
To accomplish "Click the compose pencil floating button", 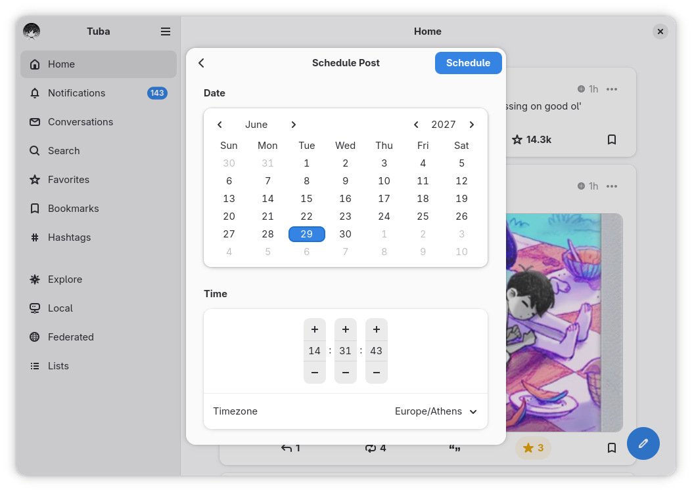I will tap(643, 443).
